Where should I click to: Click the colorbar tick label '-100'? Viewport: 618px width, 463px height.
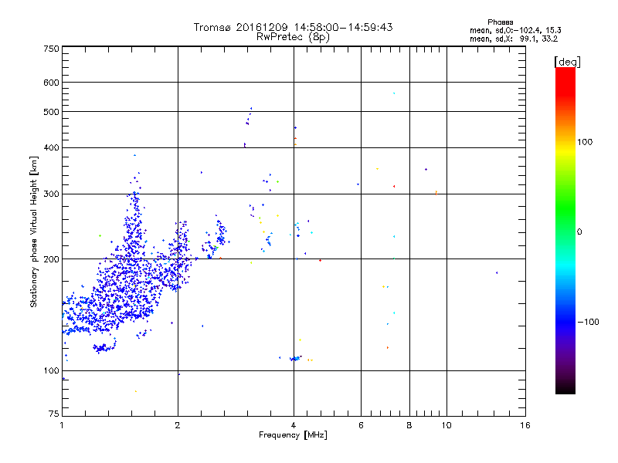[x=588, y=322]
